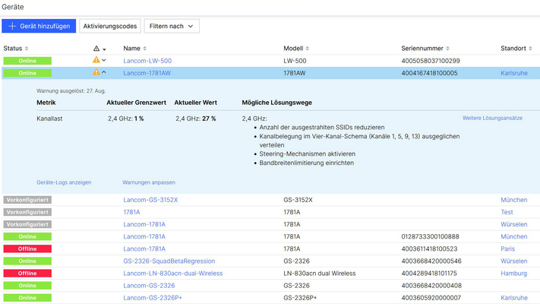This screenshot has width=540, height=304.
Task: Open the Filtern nach dropdown
Action: (x=172, y=26)
